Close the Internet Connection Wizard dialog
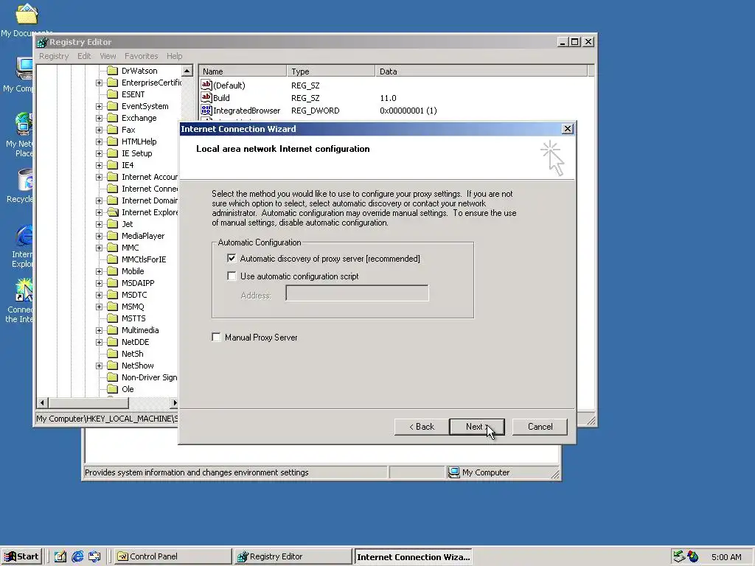Screen dimensions: 755x566 coord(568,128)
